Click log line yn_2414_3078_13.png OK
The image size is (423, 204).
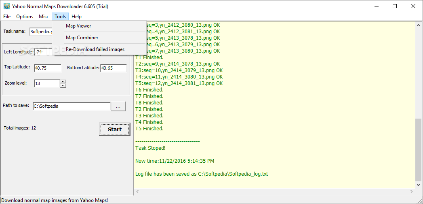177,64
